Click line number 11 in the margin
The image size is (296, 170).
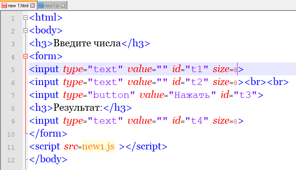pyautogui.click(x=12, y=147)
